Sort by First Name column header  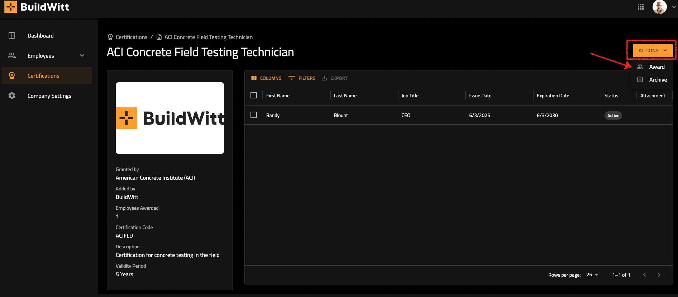278,96
